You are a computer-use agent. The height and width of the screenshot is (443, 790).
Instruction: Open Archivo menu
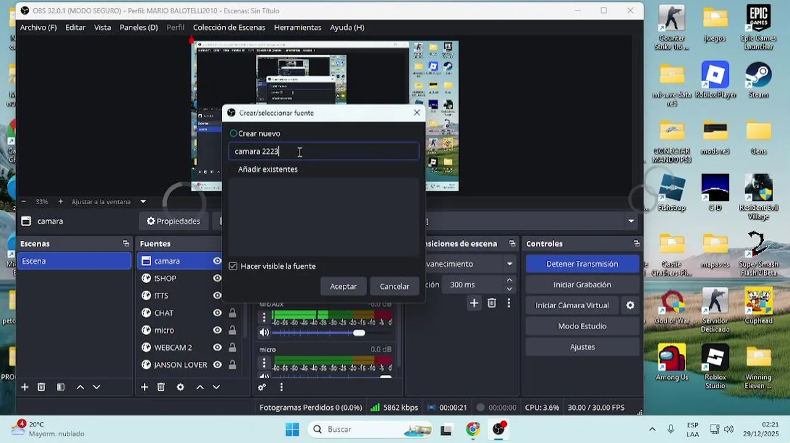(38, 27)
